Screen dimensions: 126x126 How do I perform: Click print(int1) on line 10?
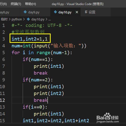[49, 87]
